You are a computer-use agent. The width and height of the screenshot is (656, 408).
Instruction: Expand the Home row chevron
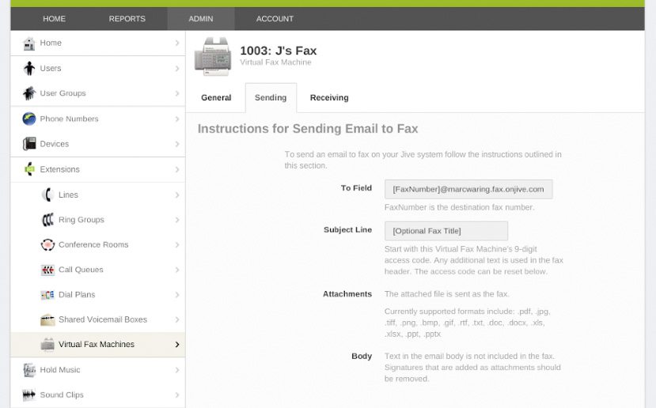click(x=177, y=43)
